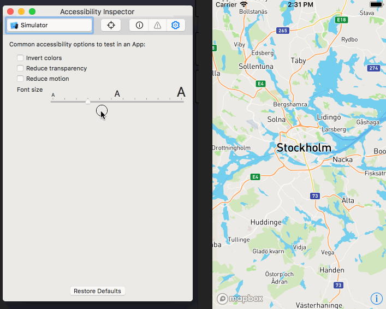Enable the Reduce motion checkbox
The height and width of the screenshot is (309, 386).
[20, 79]
